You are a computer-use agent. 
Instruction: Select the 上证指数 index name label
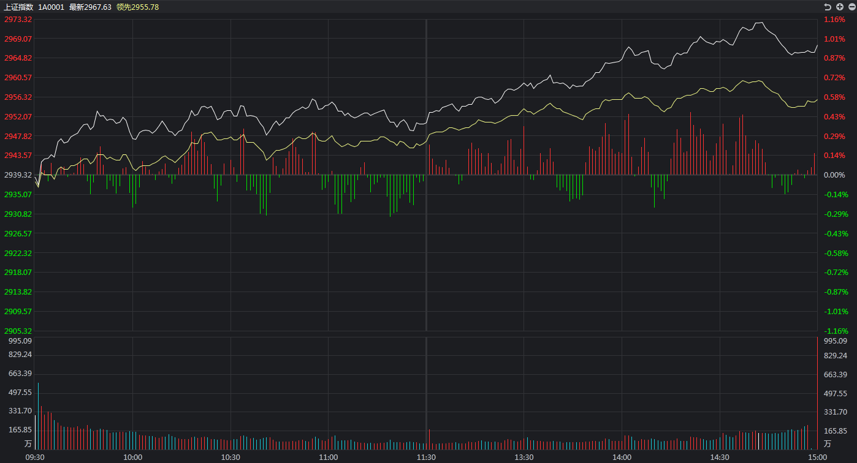point(18,7)
